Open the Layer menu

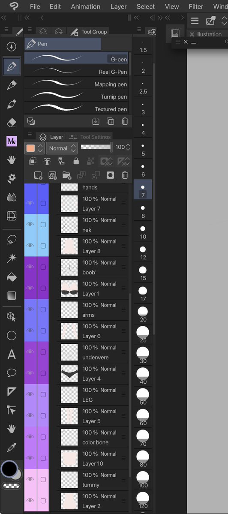click(x=119, y=6)
